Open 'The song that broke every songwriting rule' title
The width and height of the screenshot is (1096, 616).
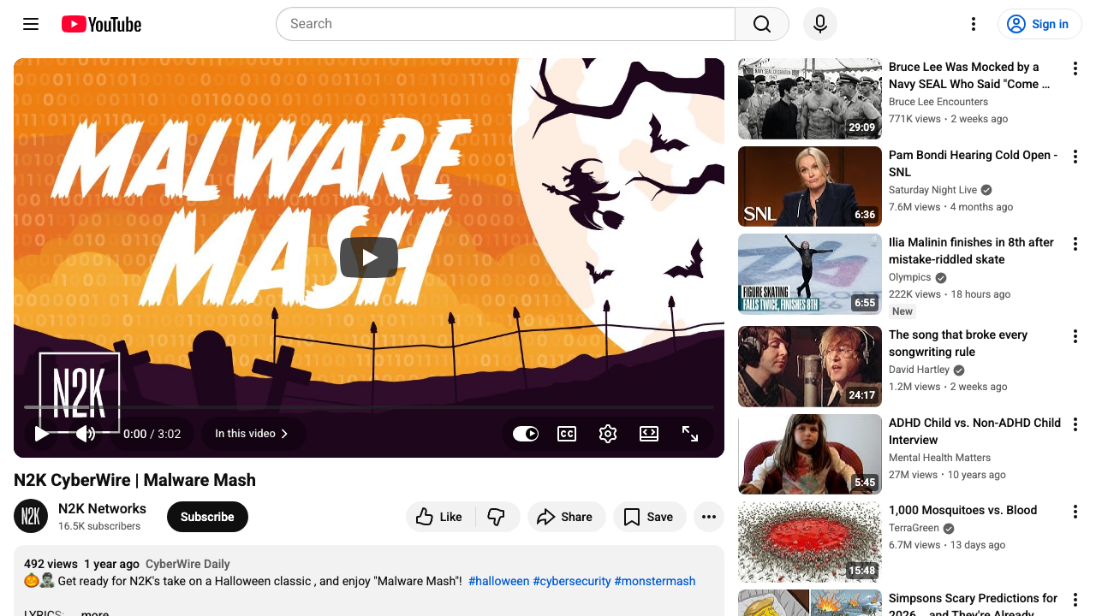[958, 343]
